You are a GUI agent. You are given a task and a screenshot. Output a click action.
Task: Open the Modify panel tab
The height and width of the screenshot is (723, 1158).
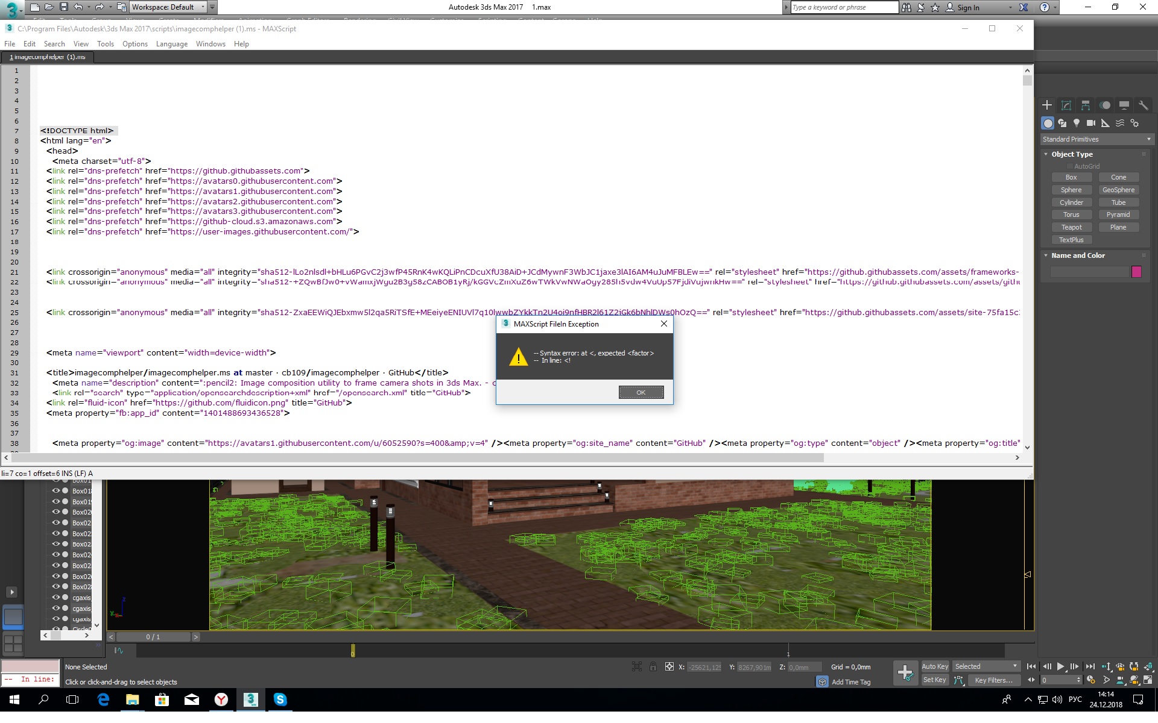click(1066, 105)
